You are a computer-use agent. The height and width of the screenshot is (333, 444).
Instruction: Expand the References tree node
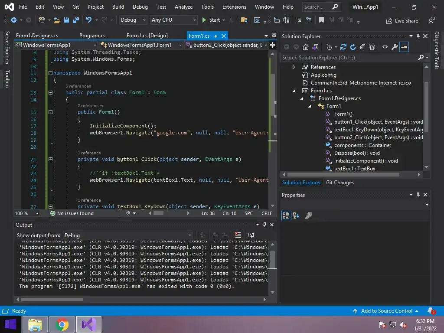(294, 67)
